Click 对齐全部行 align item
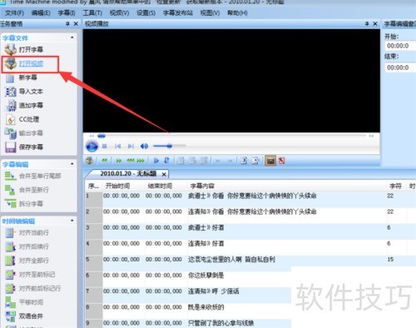The height and width of the screenshot is (328, 416). [x=34, y=261]
